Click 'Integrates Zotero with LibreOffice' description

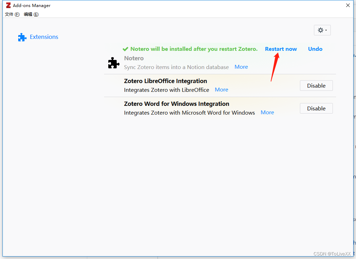166,90
